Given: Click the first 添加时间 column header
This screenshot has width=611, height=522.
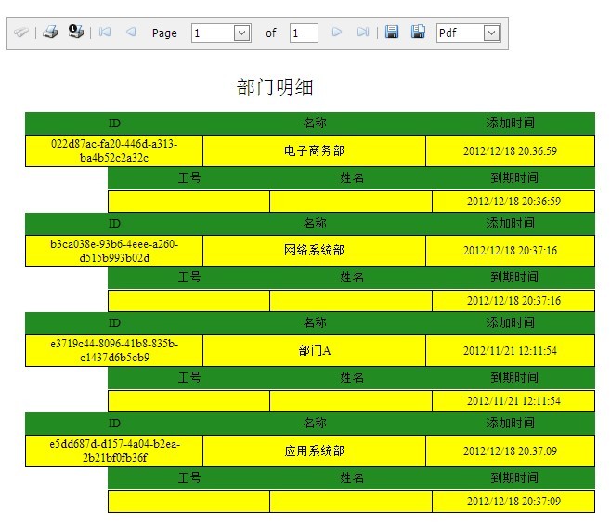Looking at the screenshot, I should pos(511,124).
